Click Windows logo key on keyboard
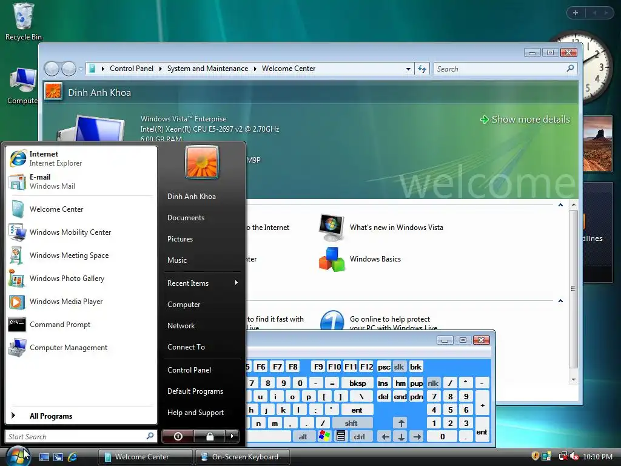 click(x=324, y=437)
